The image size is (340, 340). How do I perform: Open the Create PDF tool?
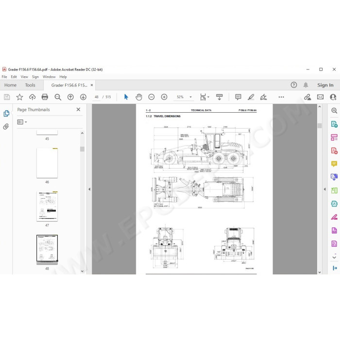[334, 151]
